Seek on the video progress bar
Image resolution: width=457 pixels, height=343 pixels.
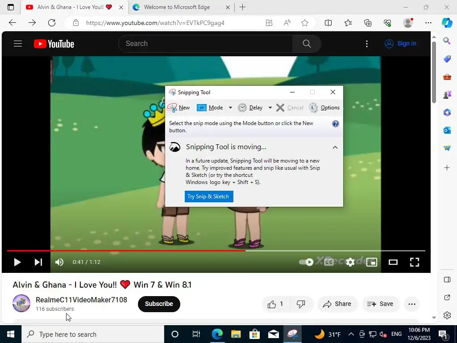pos(216,251)
